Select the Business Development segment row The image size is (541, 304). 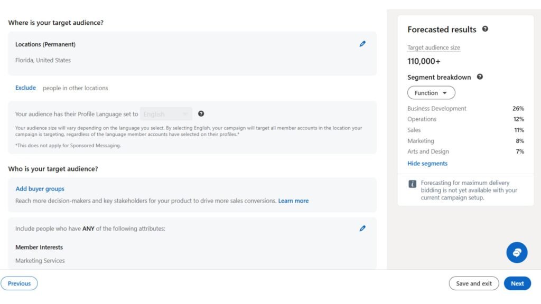(436, 108)
